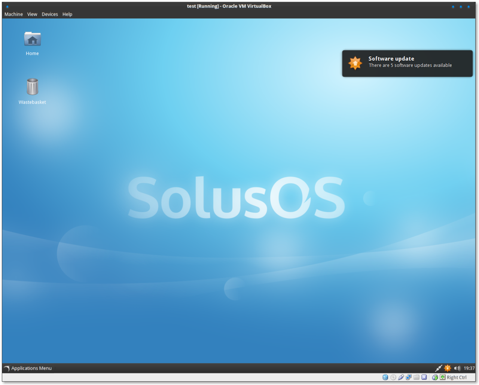Viewport: 479px width, 385px height.
Task: Click VirtualBox network adapters status icon
Action: pos(409,377)
